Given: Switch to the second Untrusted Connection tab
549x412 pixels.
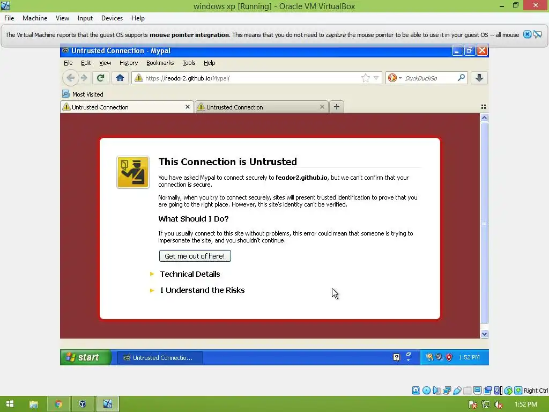Looking at the screenshot, I should 261,107.
